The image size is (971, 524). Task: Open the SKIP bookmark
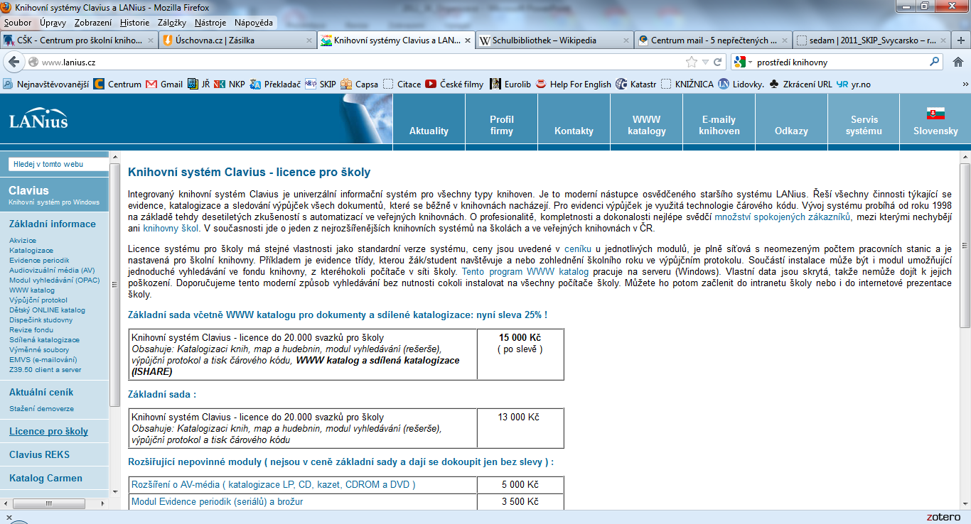click(321, 84)
